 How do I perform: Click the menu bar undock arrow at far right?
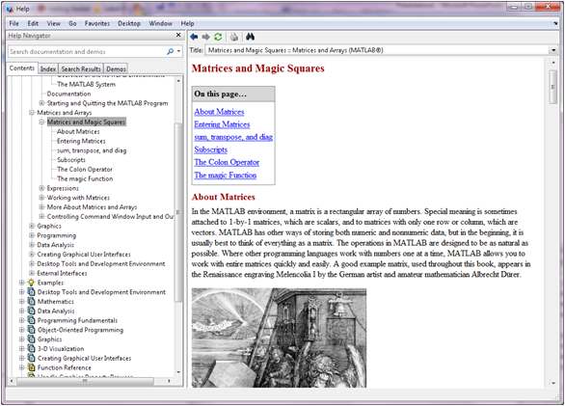coord(555,23)
